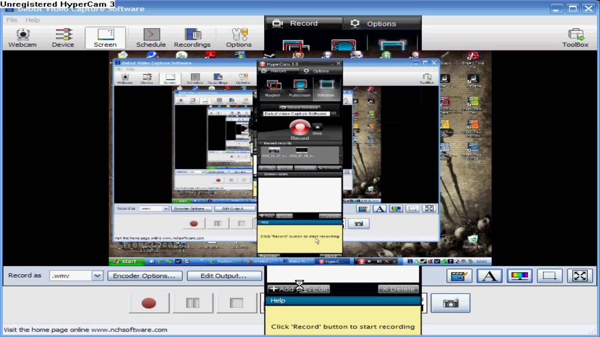The height and width of the screenshot is (337, 600).
Task: Start recording with red circle button
Action: click(x=149, y=303)
